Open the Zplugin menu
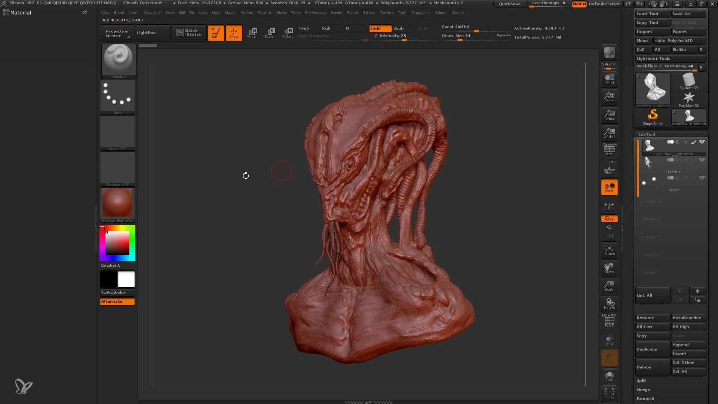Screen dimensions: 718x404 pyautogui.click(x=441, y=12)
